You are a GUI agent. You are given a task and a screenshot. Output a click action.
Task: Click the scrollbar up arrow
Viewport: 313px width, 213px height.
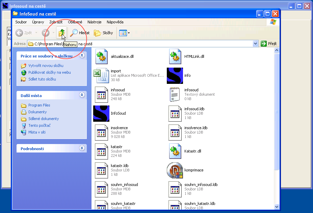tap(277, 50)
